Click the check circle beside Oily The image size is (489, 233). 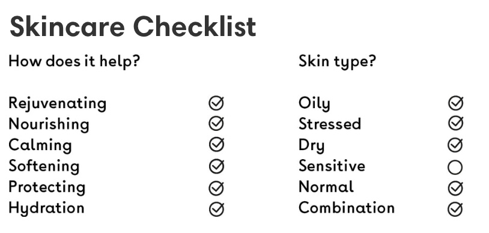click(x=455, y=103)
